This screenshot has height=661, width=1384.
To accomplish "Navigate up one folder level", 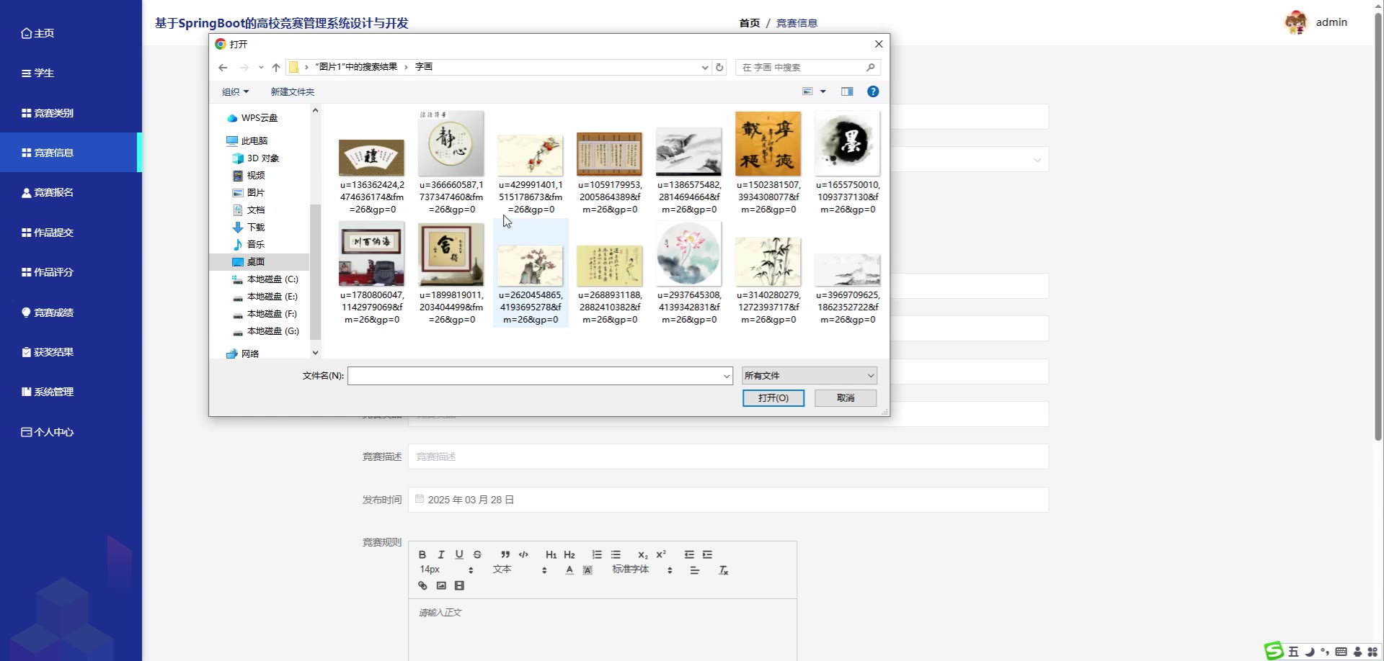I will click(x=276, y=68).
